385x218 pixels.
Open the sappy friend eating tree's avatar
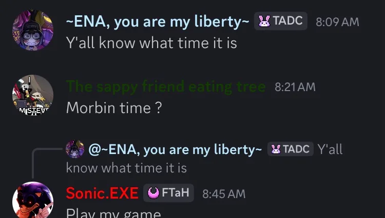(x=33, y=95)
